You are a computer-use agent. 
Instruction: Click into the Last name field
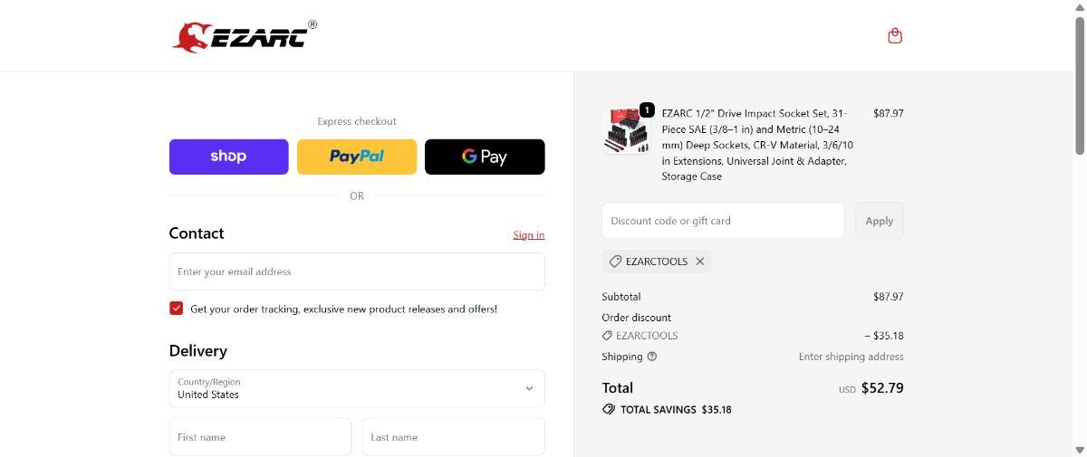pyautogui.click(x=453, y=437)
